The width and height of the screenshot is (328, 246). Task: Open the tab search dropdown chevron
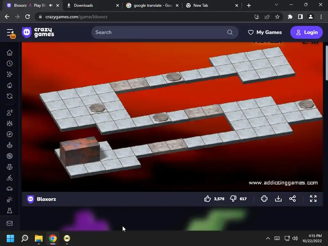point(276,4)
